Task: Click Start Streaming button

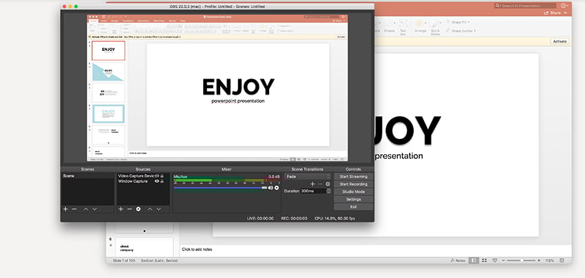Action: [x=353, y=176]
